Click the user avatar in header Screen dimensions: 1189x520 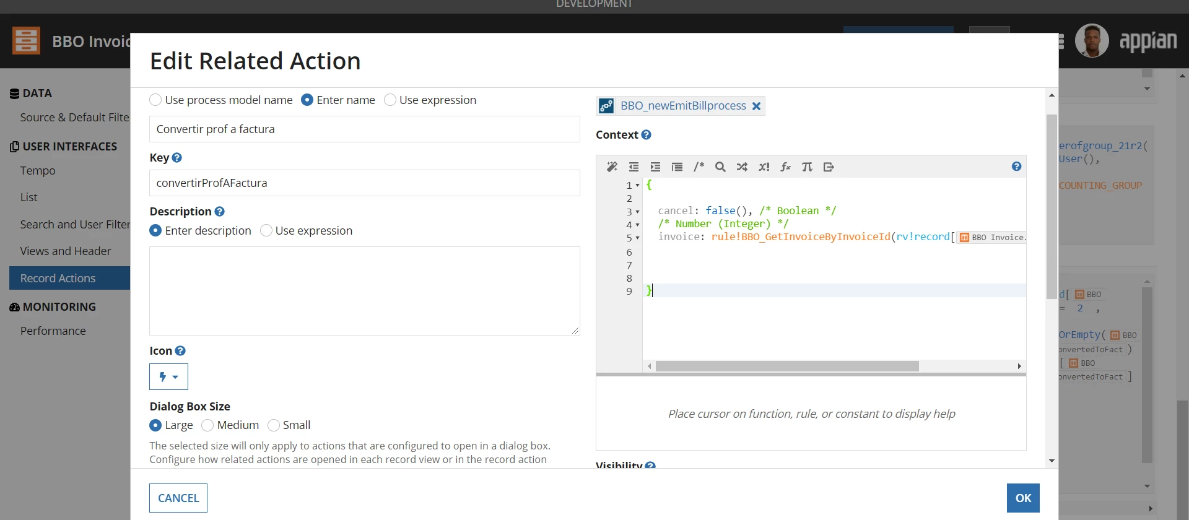click(x=1092, y=41)
